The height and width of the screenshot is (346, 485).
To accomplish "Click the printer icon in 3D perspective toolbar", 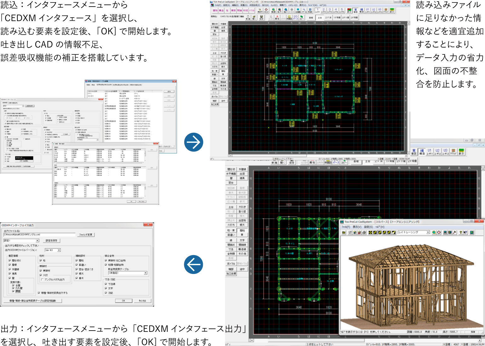I will tap(364, 232).
